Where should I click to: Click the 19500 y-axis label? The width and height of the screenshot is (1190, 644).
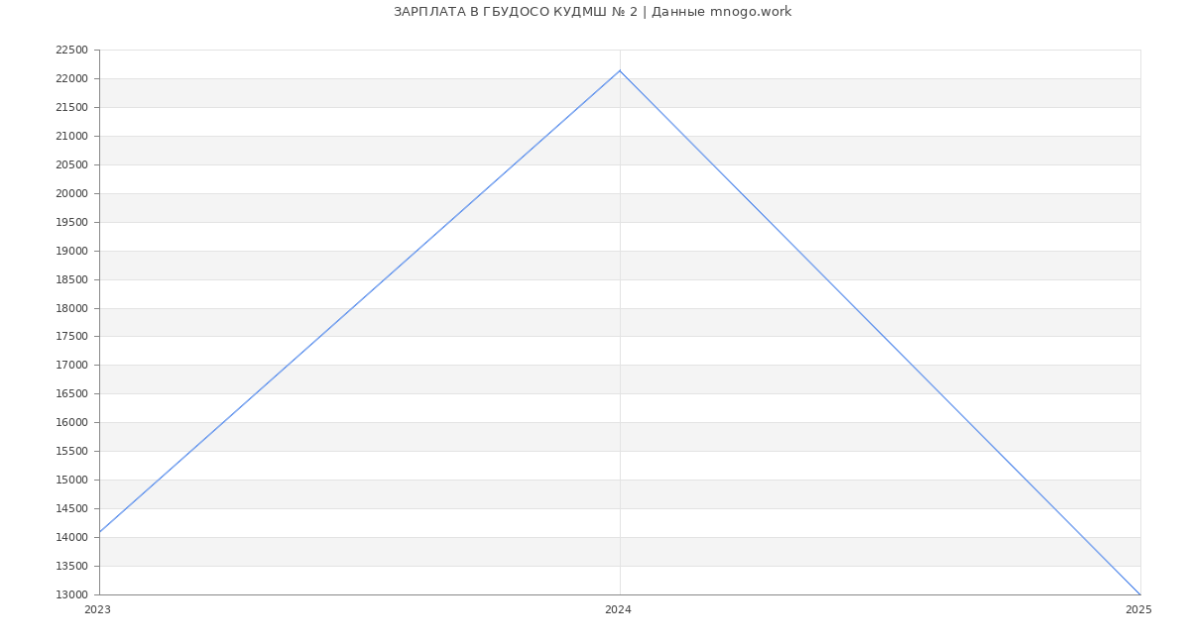point(71,223)
